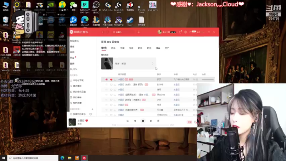Like the 水星记 (温柔男生版) song
Image resolution: width=286 pixels, height=161 pixels.
click(x=111, y=95)
